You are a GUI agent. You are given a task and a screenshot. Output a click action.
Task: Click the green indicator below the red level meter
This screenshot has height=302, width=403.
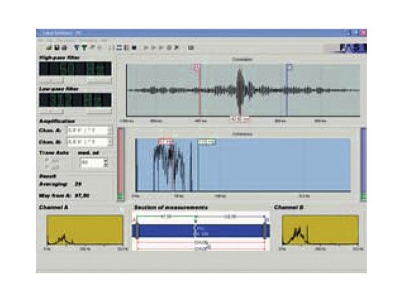coord(121,197)
